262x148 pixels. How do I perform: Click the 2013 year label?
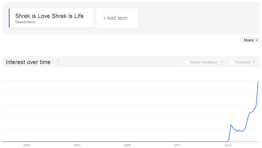pos(227,145)
